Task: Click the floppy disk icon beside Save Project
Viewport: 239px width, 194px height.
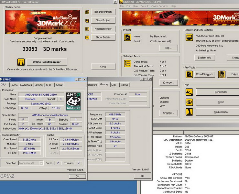Action: [x=87, y=20]
